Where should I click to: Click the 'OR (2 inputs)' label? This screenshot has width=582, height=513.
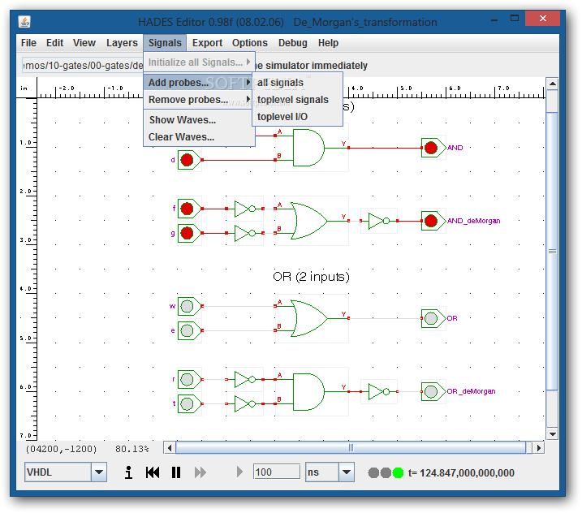coord(311,277)
